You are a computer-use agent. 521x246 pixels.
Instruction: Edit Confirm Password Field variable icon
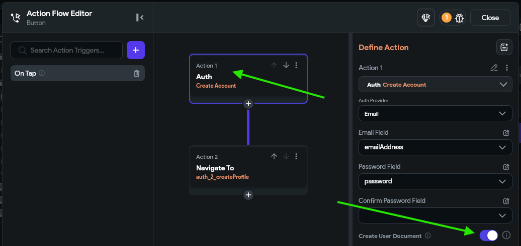click(x=506, y=201)
